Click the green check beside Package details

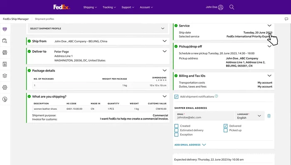coord(29,71)
